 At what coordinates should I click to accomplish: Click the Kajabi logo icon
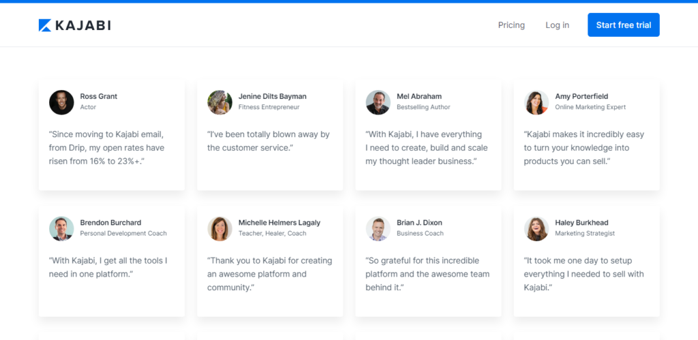(x=45, y=25)
